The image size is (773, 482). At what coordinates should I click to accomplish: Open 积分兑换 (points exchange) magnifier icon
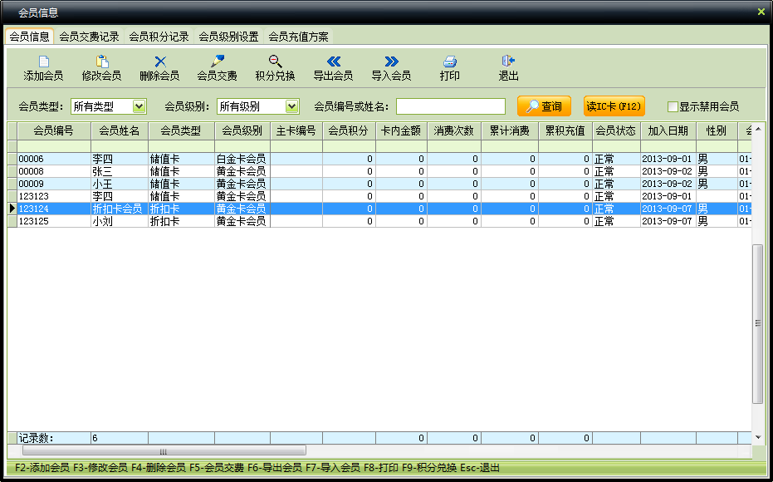click(275, 61)
